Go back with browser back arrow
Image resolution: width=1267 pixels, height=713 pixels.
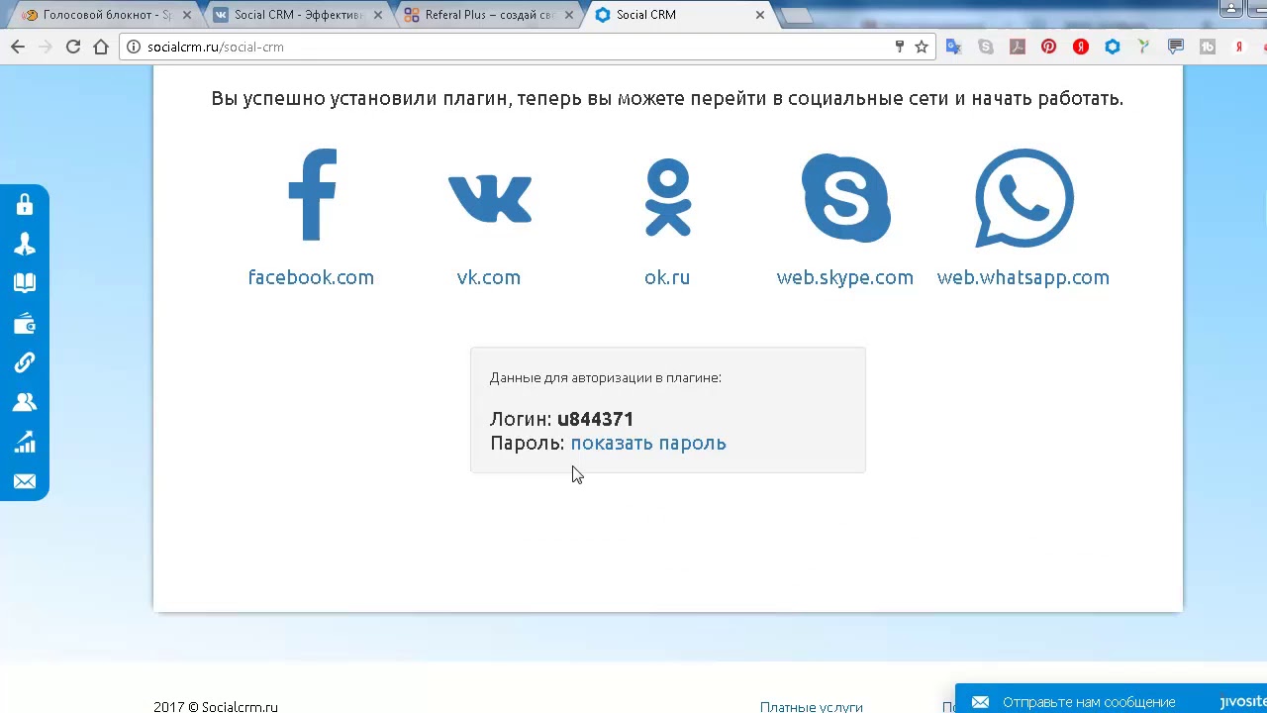pos(18,47)
